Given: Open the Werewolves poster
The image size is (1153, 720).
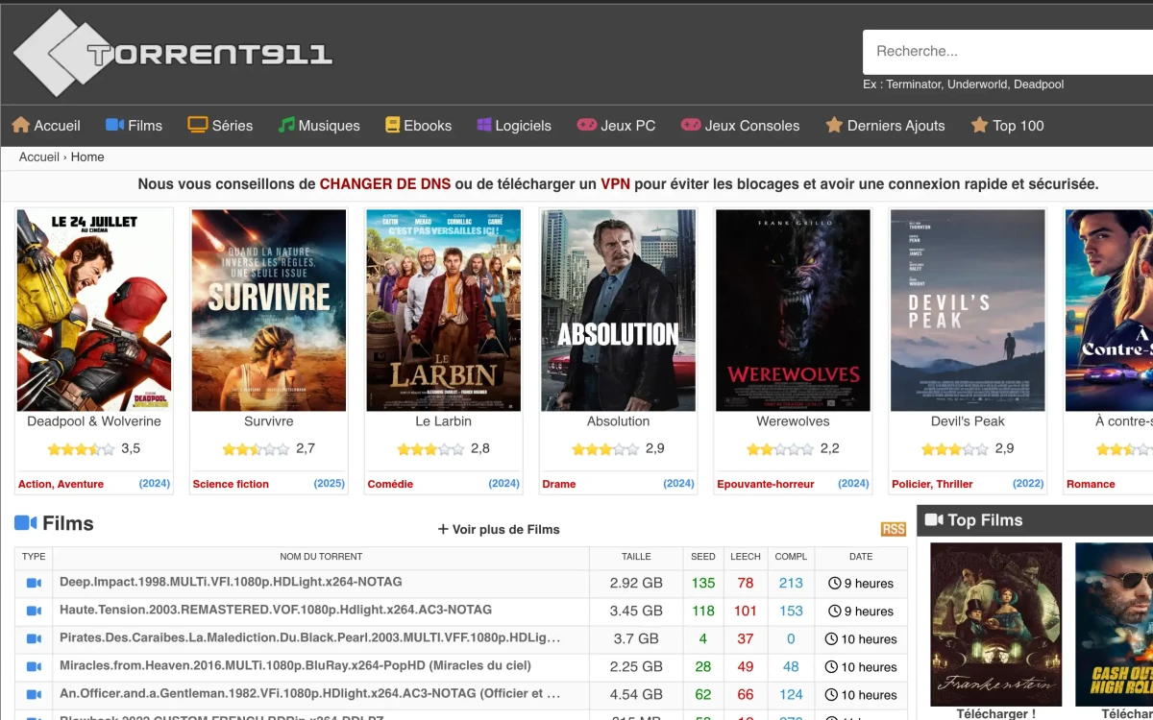Looking at the screenshot, I should (794, 310).
